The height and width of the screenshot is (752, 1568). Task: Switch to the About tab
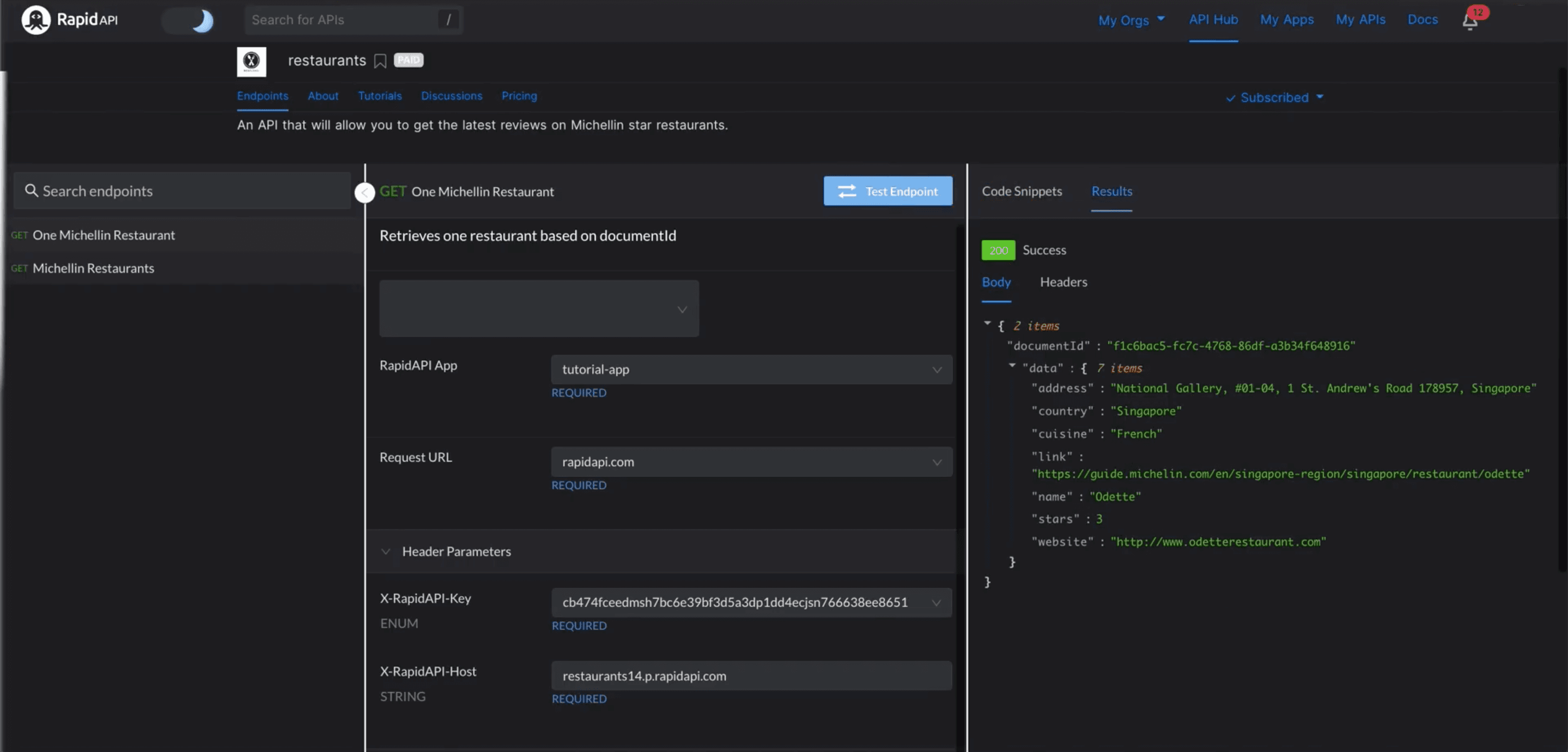[323, 95]
